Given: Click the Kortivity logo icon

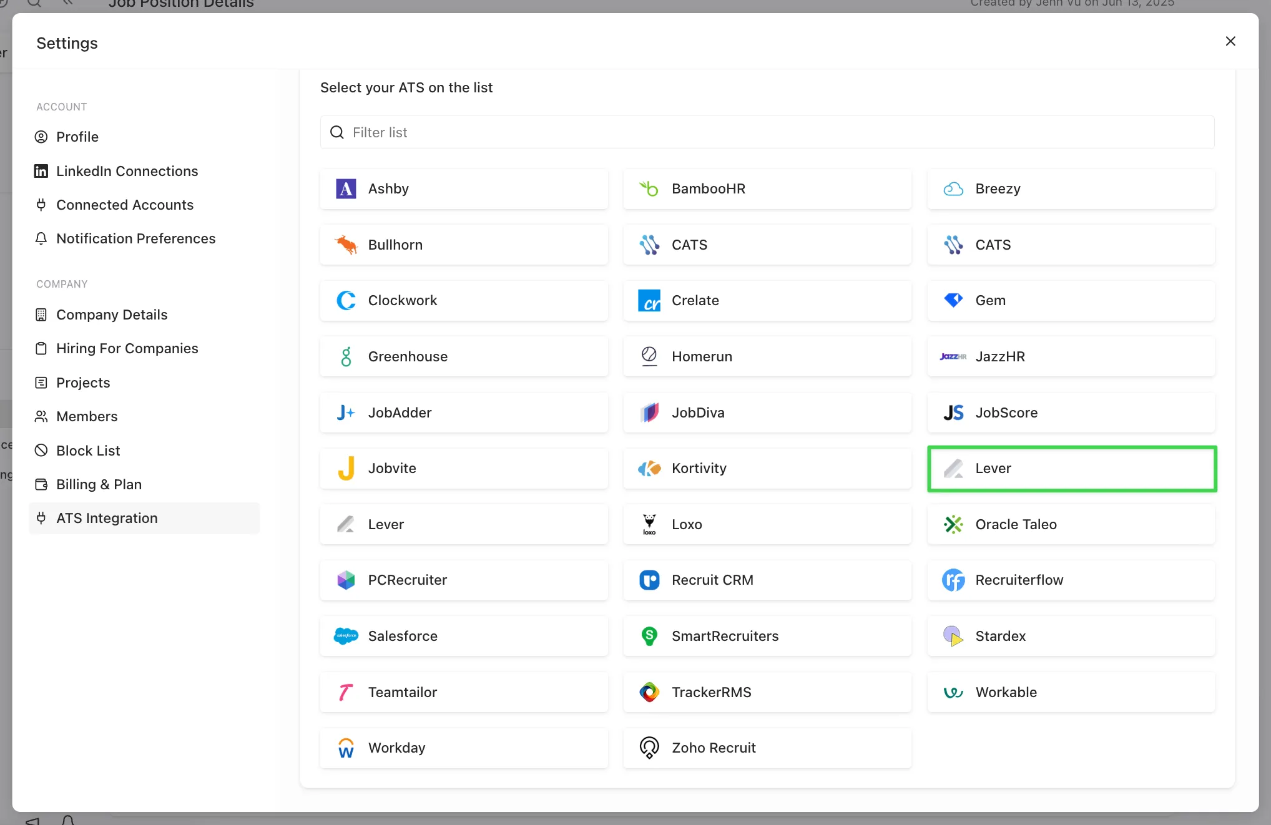Looking at the screenshot, I should tap(649, 468).
